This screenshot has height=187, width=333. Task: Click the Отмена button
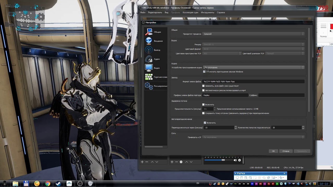click(286, 151)
